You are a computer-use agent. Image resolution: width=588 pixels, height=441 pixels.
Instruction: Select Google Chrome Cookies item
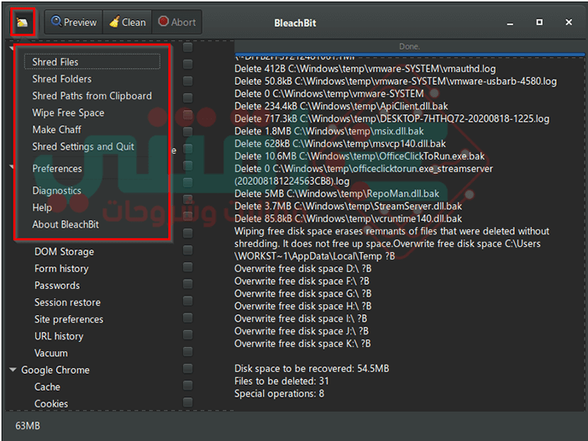(51, 404)
